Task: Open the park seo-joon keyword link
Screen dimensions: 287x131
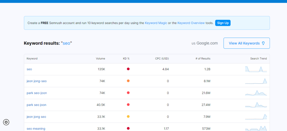Action: pyautogui.click(x=37, y=93)
